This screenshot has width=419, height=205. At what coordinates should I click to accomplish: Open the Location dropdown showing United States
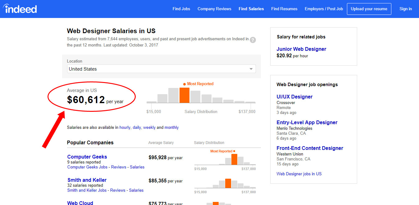162,69
